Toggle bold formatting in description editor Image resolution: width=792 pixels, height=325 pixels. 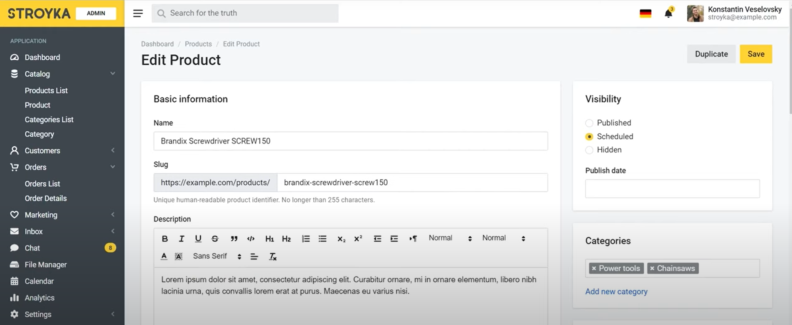coord(165,239)
